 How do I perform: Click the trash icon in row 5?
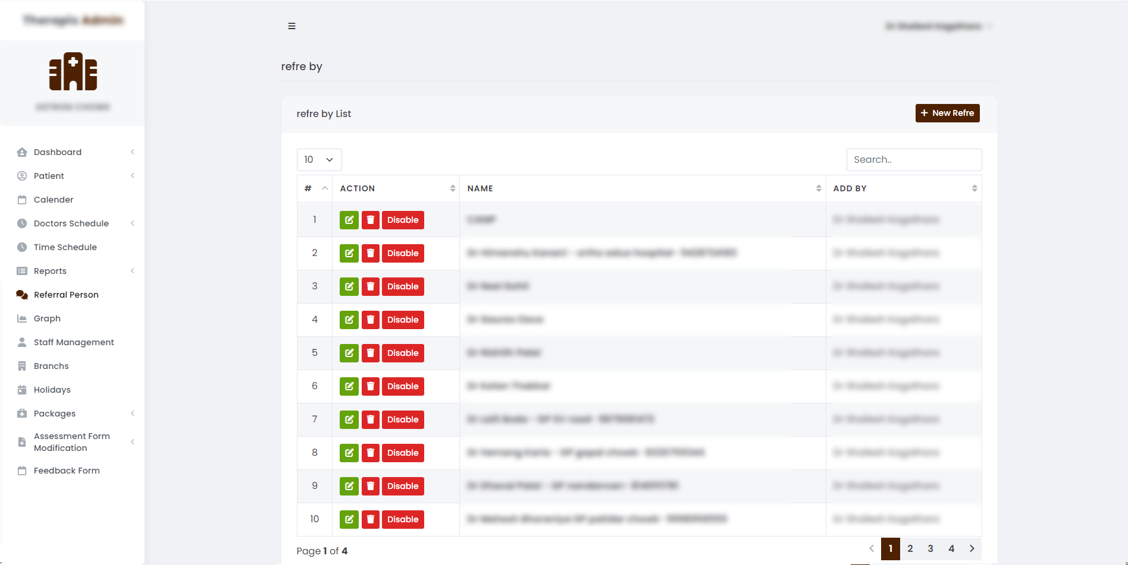[x=371, y=353]
